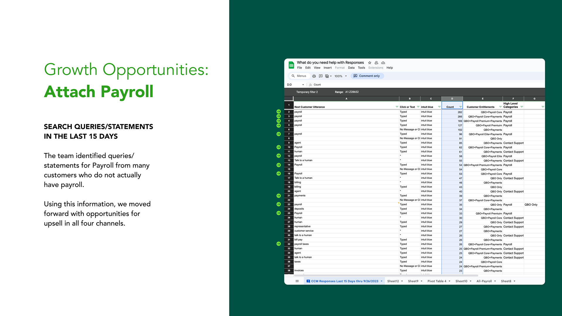Screen dimensions: 562x316
Task: Open the Sheet10 tab dropdown arrow
Action: pos(471,281)
